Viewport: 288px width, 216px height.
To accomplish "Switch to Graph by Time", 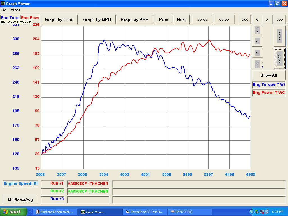I will coord(59,19).
